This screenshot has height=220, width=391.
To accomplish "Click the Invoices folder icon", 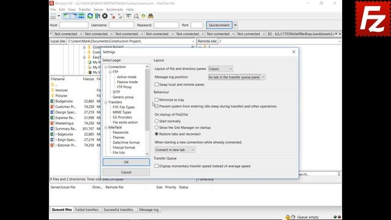I will (x=53, y=90).
